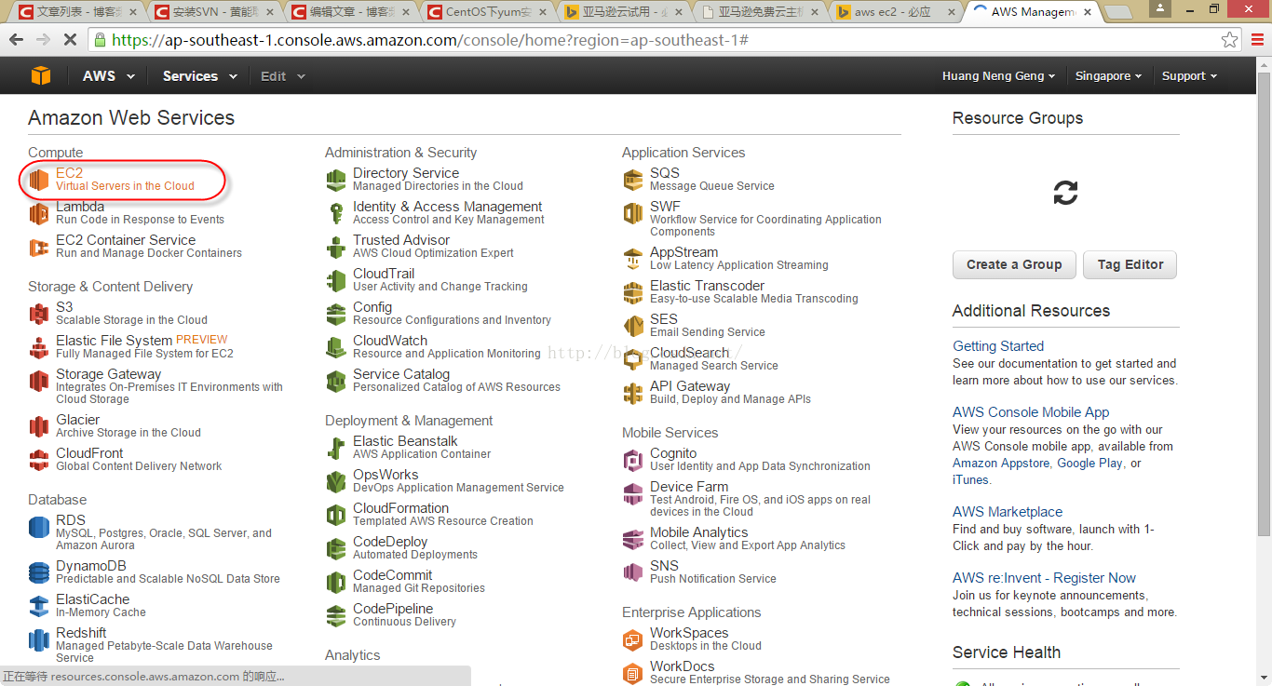Click the WorkSpaces icon
The height and width of the screenshot is (686, 1272).
[x=633, y=639]
